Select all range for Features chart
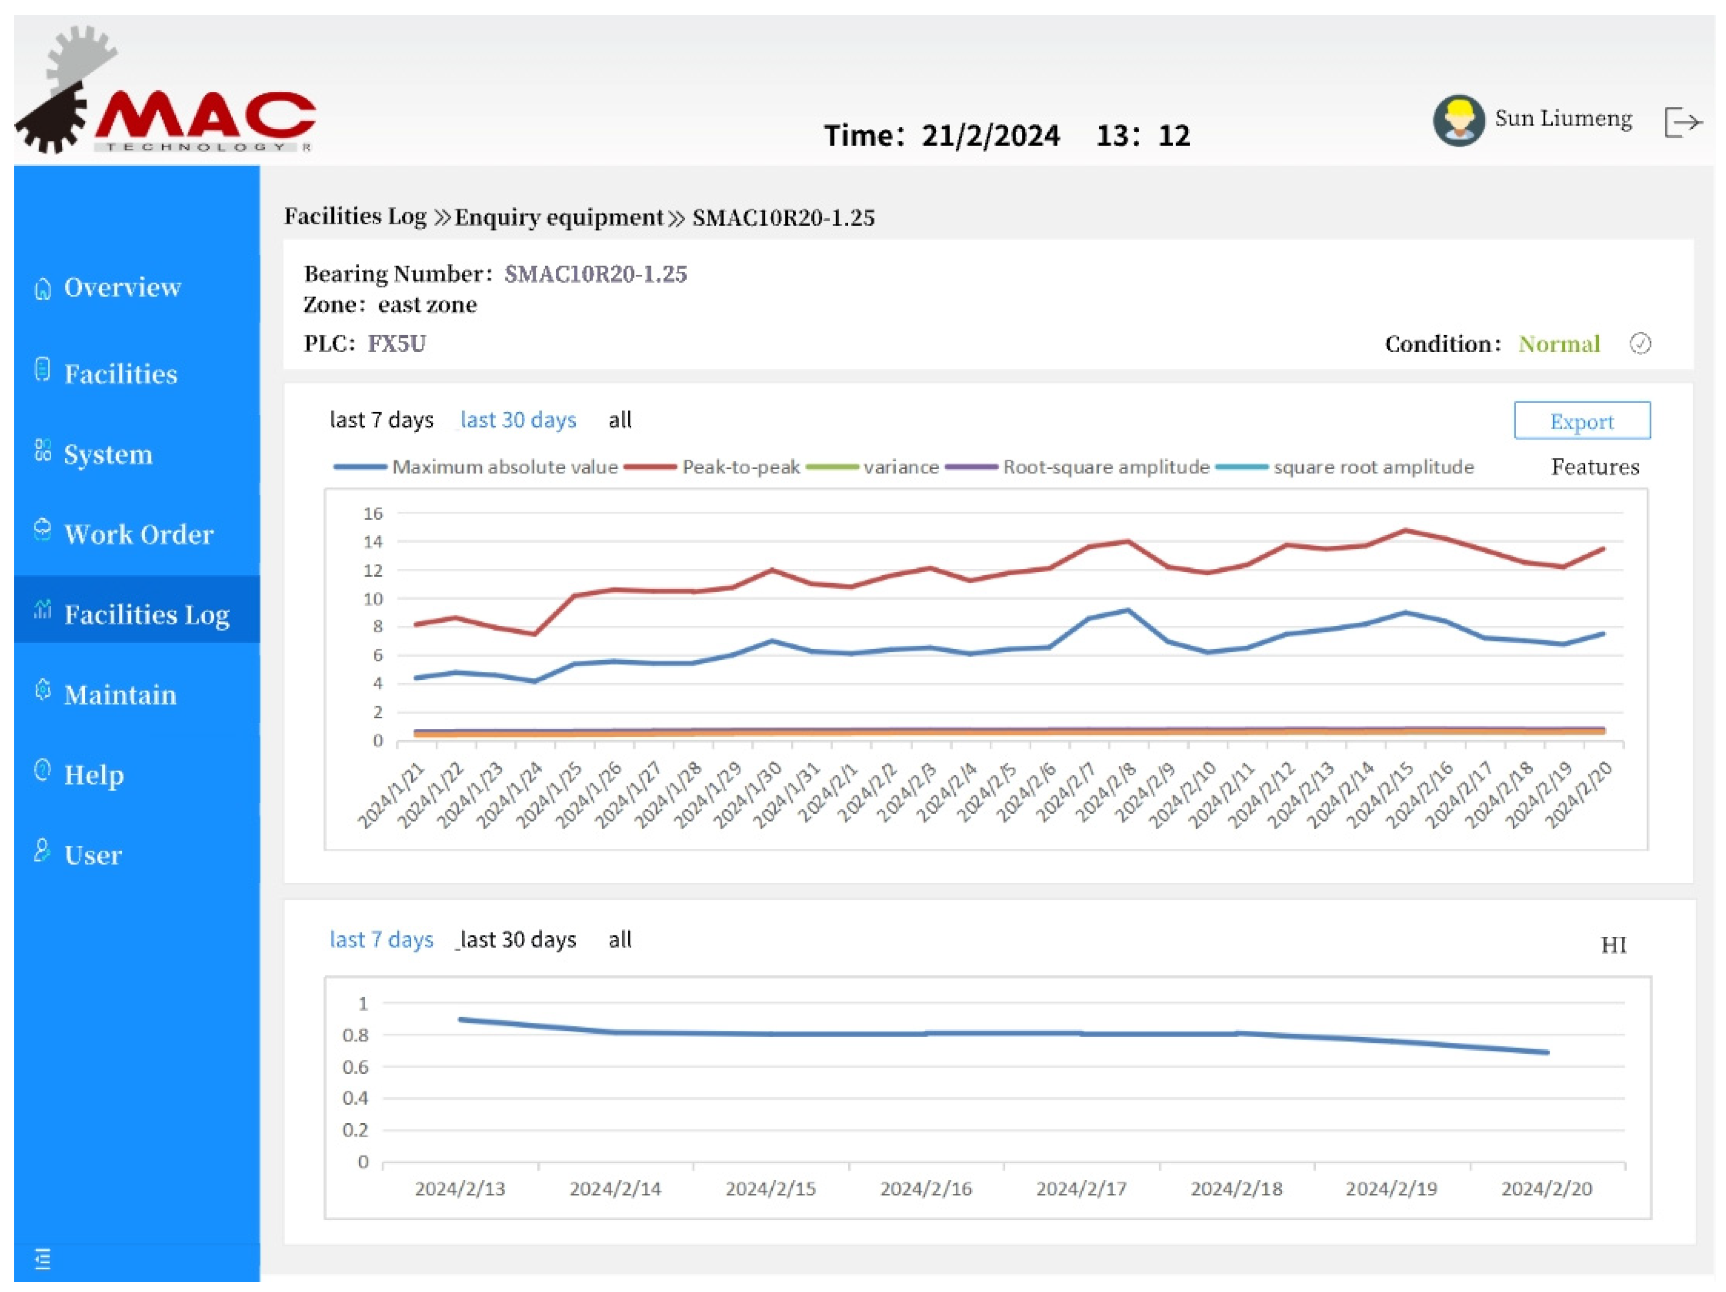The height and width of the screenshot is (1292, 1726). point(620,421)
